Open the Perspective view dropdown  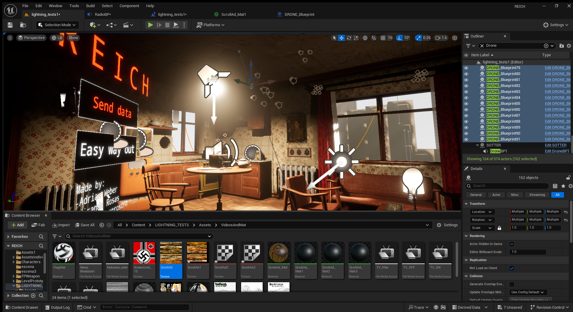point(31,38)
